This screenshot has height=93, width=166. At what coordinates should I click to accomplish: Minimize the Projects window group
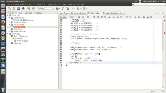(56, 13)
